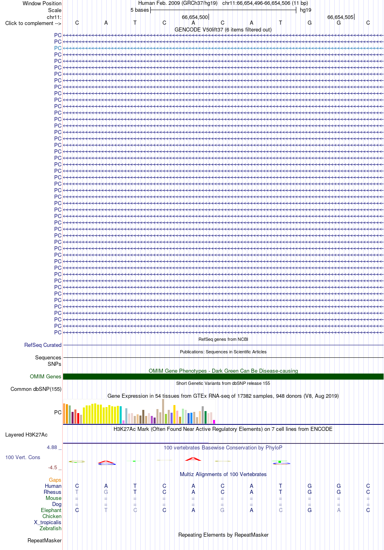Click the light-blue highlighted PC transcript label
384x550 pixels.
[x=58, y=48]
